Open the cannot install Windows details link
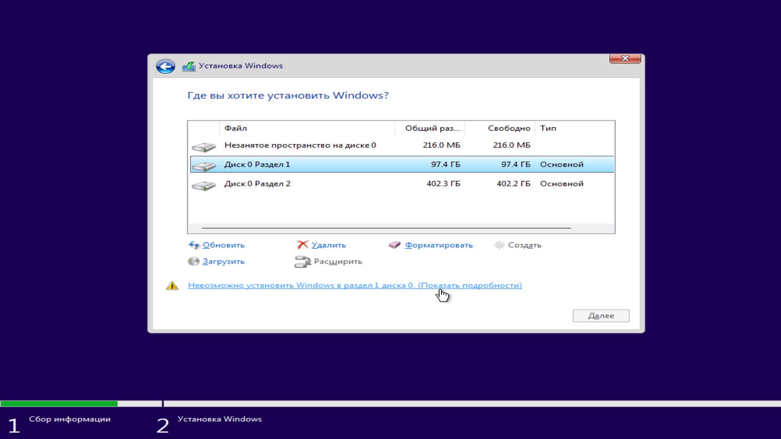 tap(354, 285)
